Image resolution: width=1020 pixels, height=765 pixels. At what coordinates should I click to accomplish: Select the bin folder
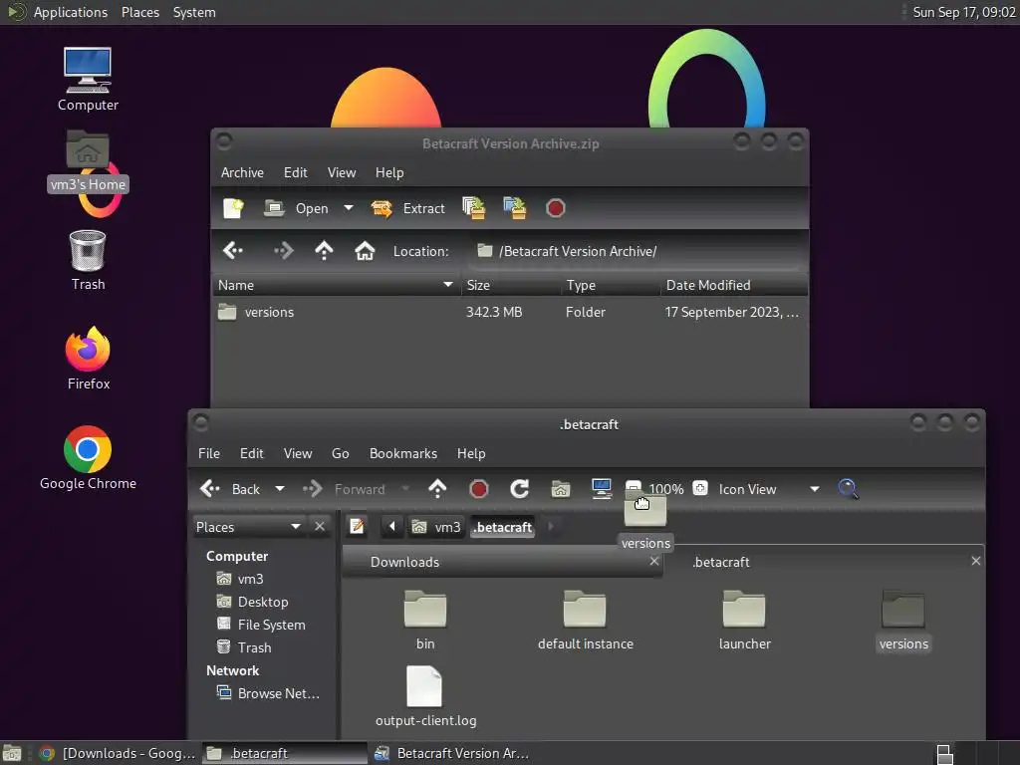[425, 620]
